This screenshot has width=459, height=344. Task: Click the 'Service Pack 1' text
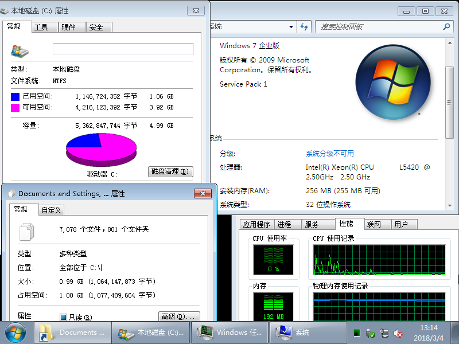[243, 84]
